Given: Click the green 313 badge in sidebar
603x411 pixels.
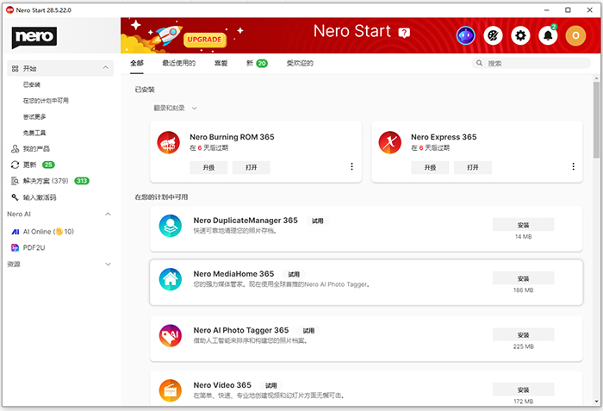Looking at the screenshot, I should (x=82, y=181).
